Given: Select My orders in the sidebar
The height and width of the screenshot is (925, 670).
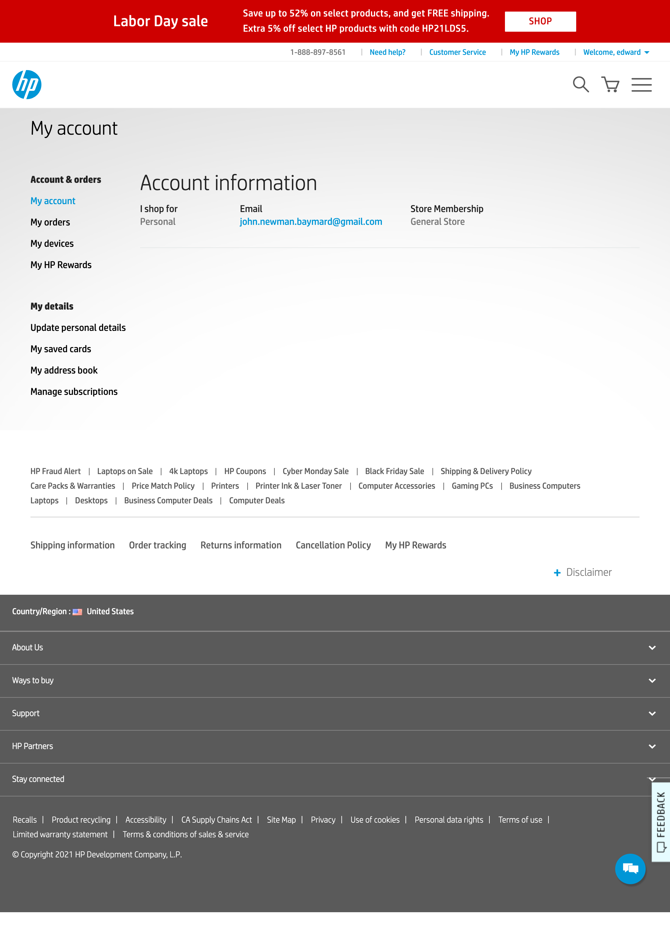Looking at the screenshot, I should point(50,222).
